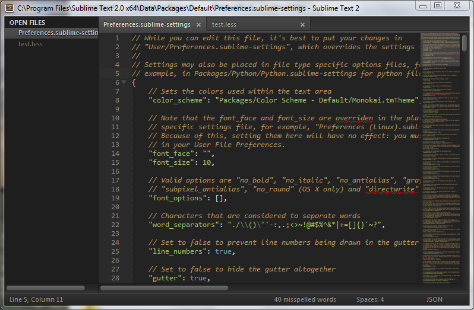Image resolution: width=474 pixels, height=310 pixels.
Task: Click line number 15 in the gutter
Action: point(115,162)
